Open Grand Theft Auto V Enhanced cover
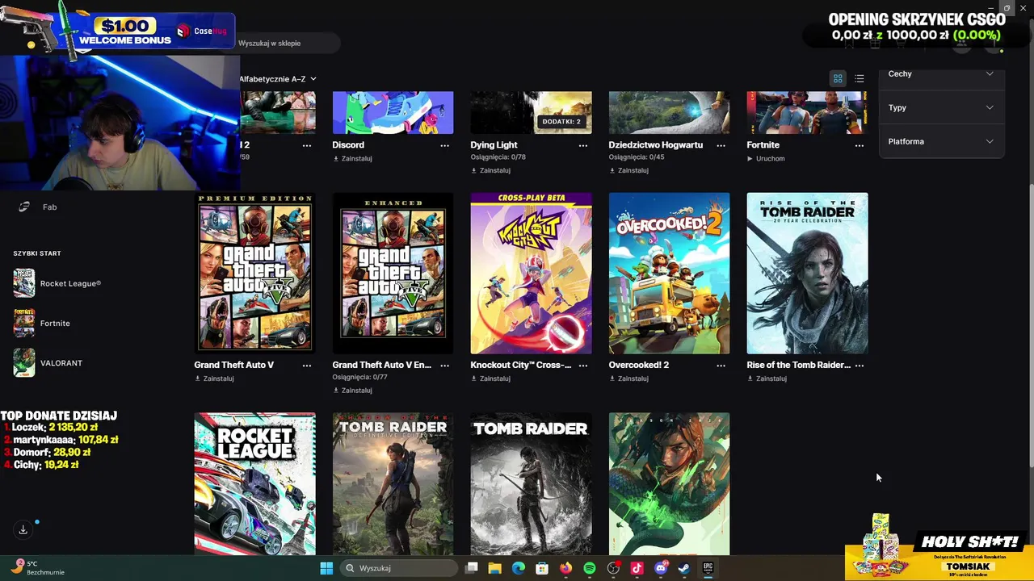 click(x=393, y=273)
